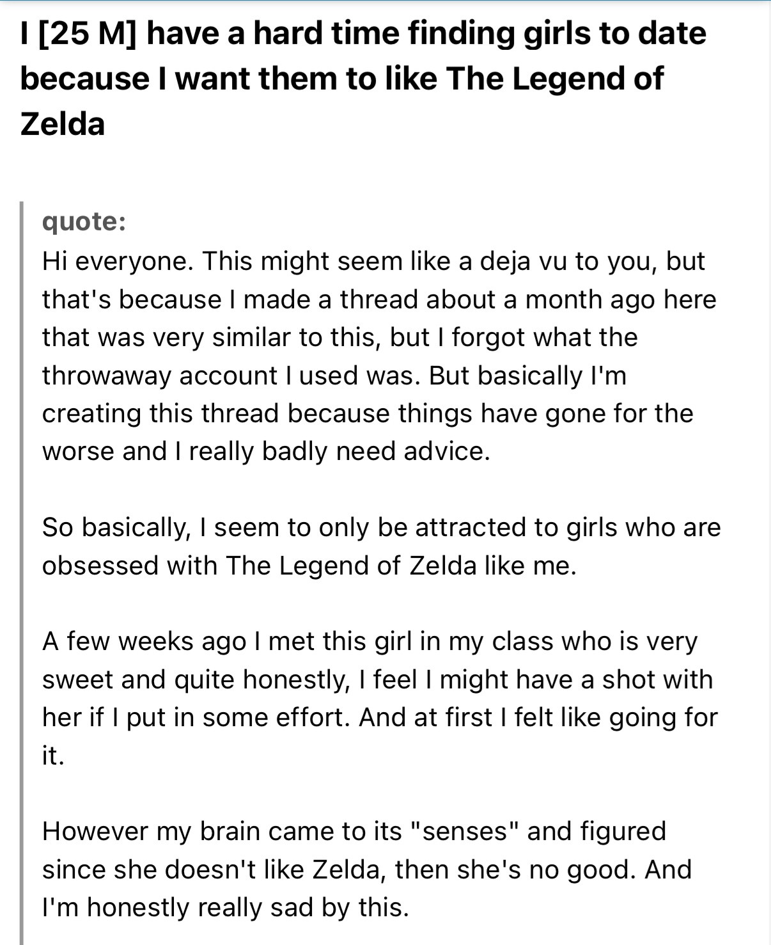Image resolution: width=771 pixels, height=945 pixels.
Task: Click the horizontal divider above the title
Action: tap(385, 1)
